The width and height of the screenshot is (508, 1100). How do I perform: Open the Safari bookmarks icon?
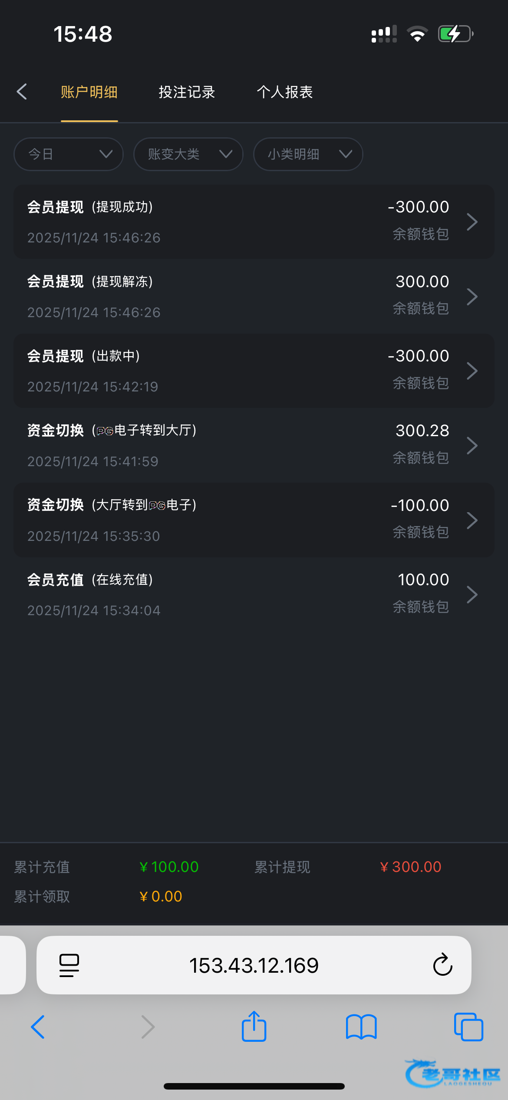click(361, 1027)
